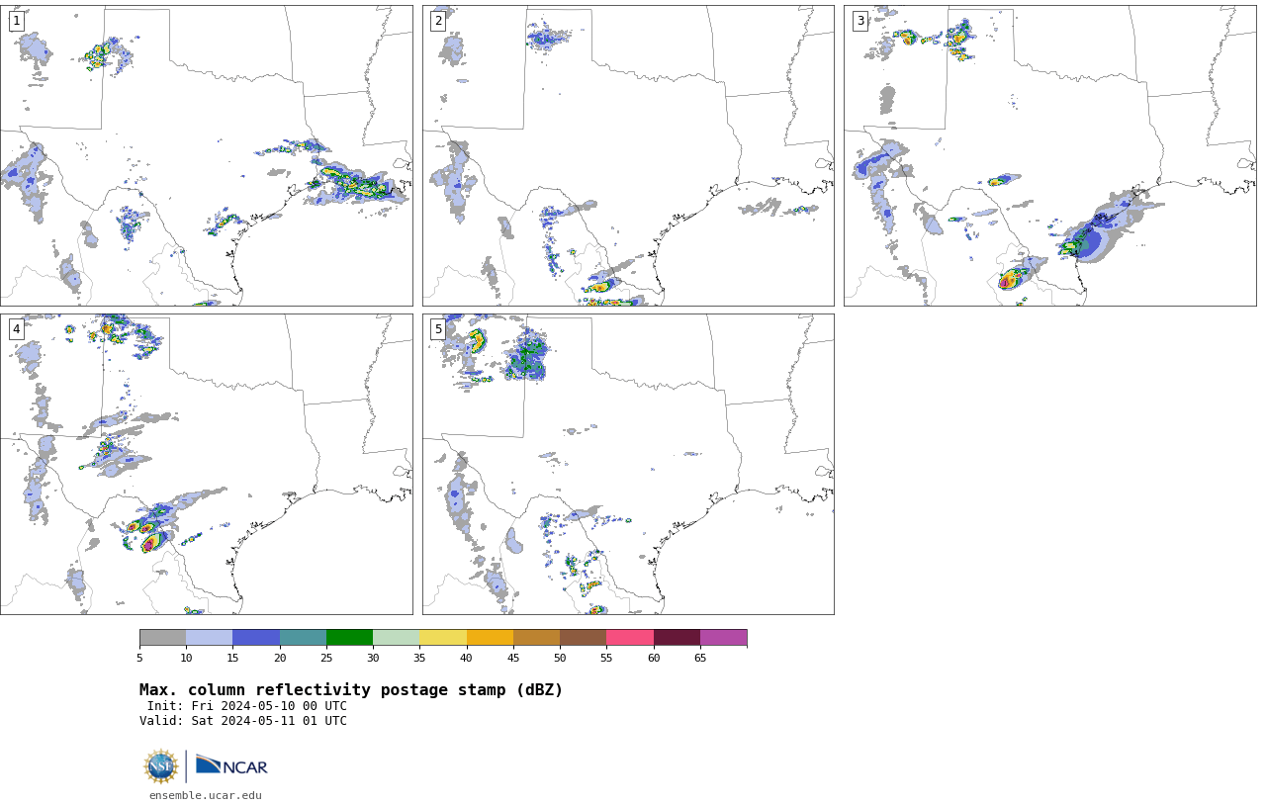Screen dimensions: 1266x806
Task: Click the 'Init: Fri 2024-05-10 00 UTC' text
Action: point(247,706)
